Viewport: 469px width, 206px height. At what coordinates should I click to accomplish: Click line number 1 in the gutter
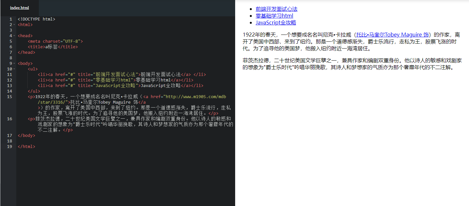(9, 19)
